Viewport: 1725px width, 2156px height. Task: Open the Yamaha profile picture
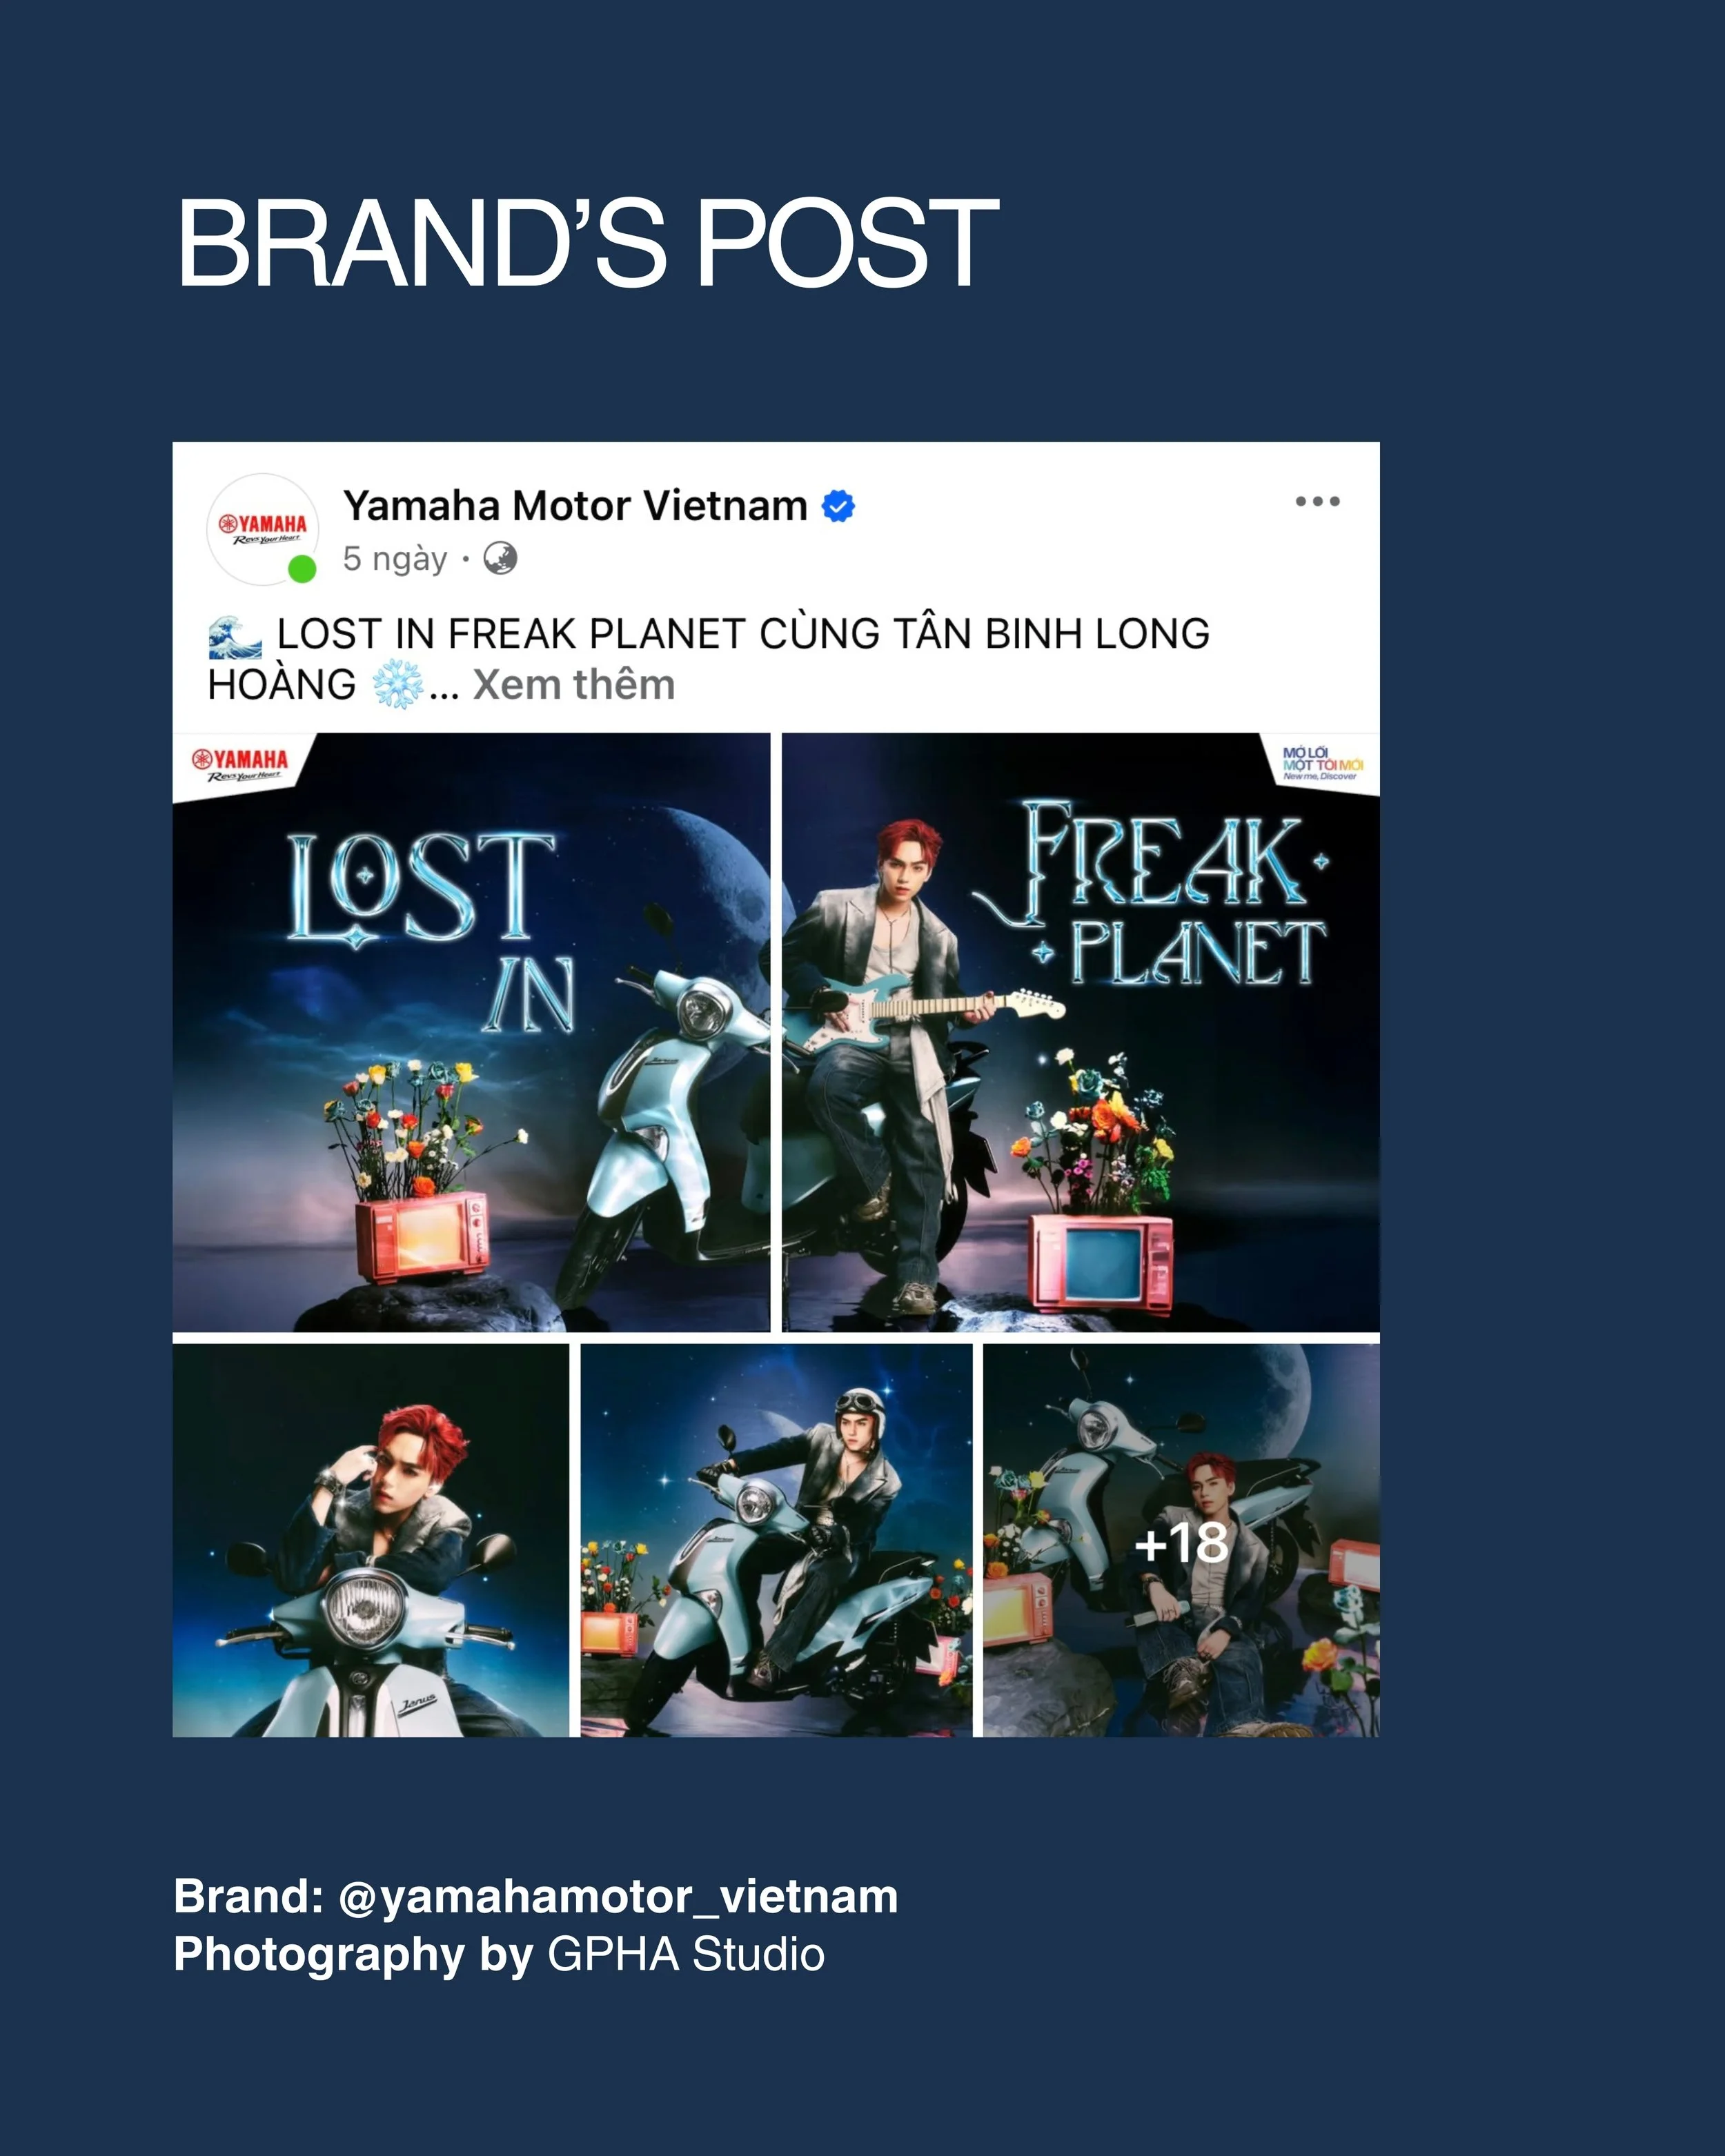263,529
